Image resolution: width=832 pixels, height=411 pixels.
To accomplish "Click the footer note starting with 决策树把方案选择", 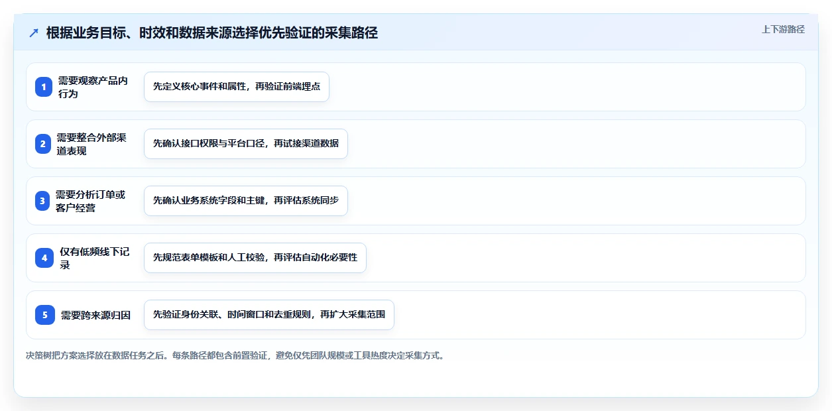I will click(235, 355).
